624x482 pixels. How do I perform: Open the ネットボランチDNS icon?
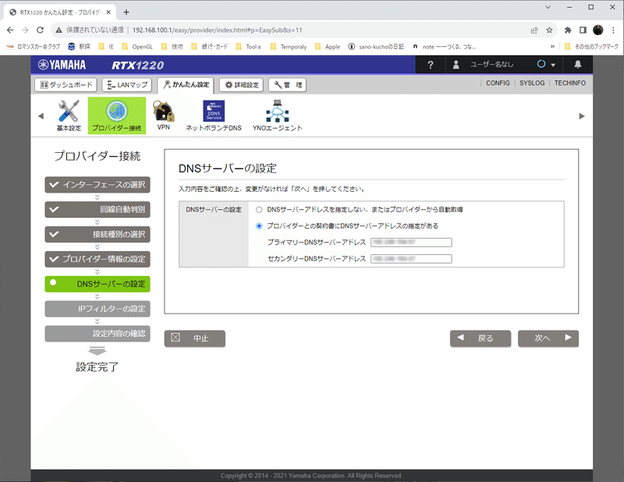214,115
